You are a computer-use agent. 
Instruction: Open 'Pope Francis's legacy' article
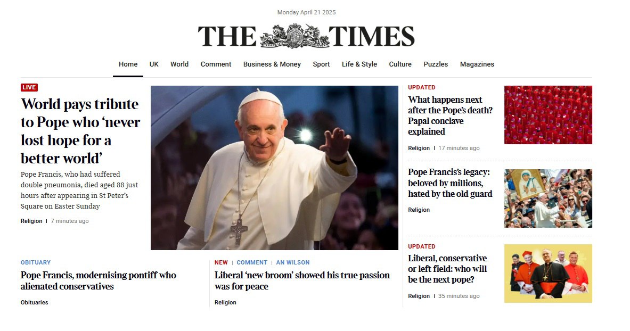[450, 183]
